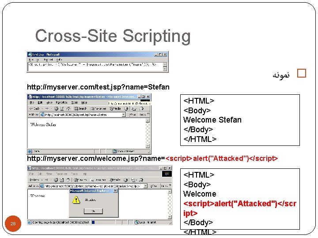Click yellow warning icon in alert dialog
Viewport: 318px width, 238px height.
pyautogui.click(x=76, y=200)
